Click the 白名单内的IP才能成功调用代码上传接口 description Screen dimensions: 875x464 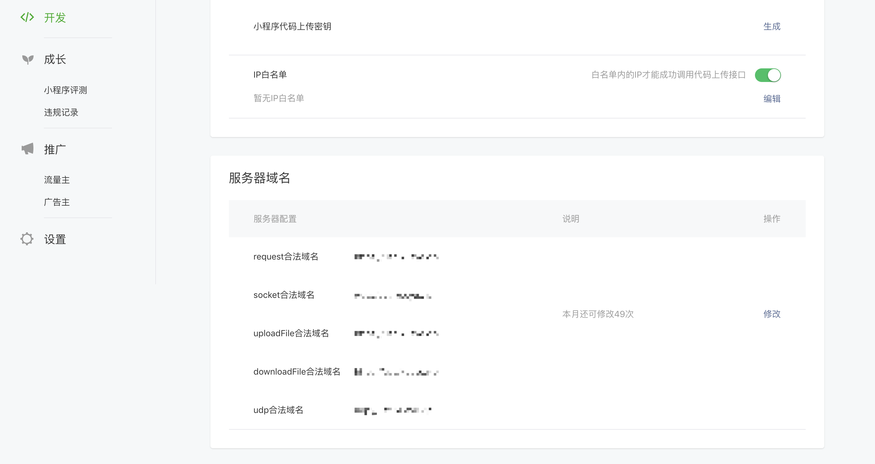tap(669, 75)
